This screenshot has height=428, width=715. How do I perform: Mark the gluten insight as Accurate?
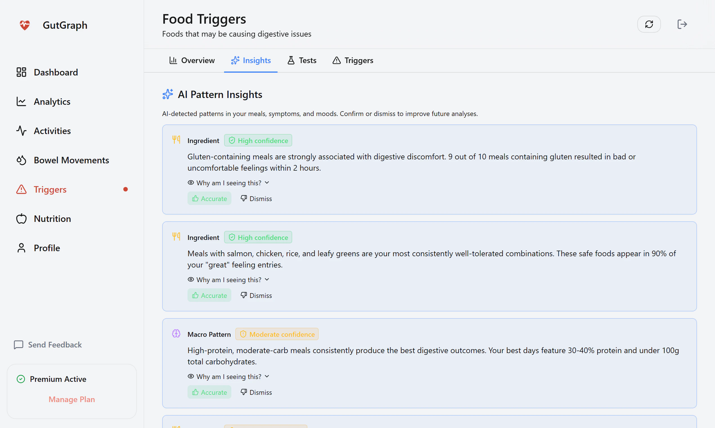click(x=209, y=199)
